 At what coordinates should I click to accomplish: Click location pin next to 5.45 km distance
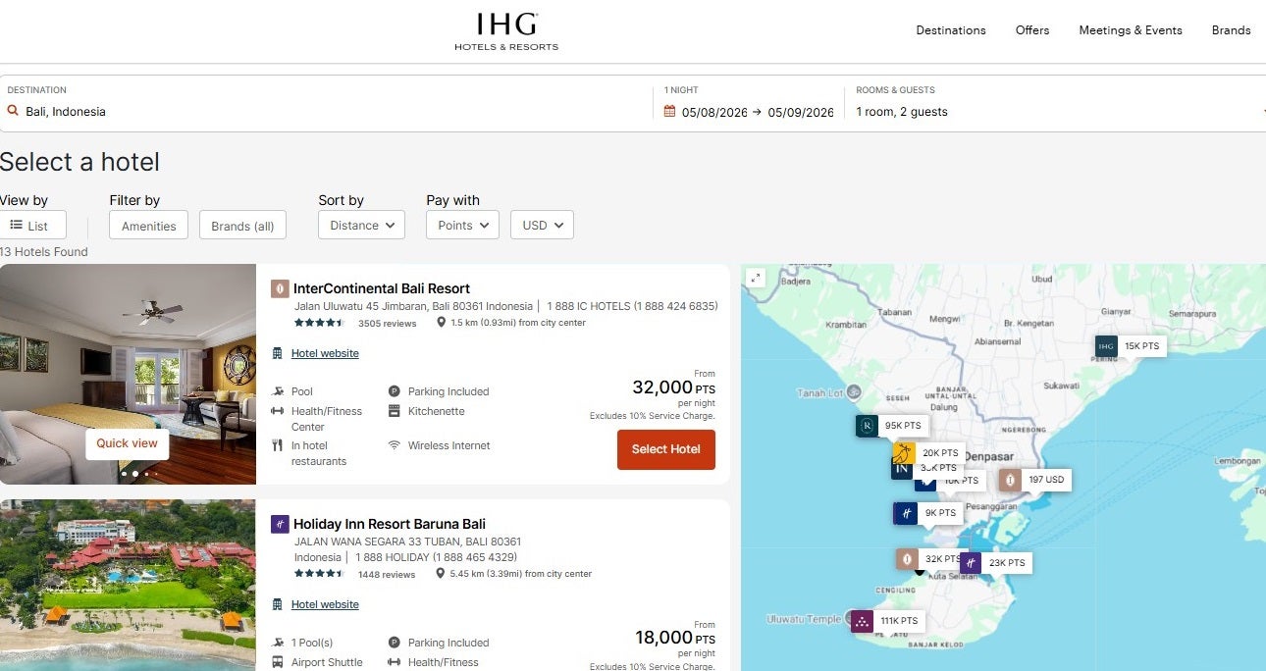441,574
